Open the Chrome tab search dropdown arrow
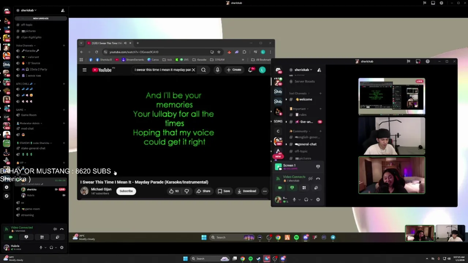This screenshot has height=263, width=468. [81, 43]
